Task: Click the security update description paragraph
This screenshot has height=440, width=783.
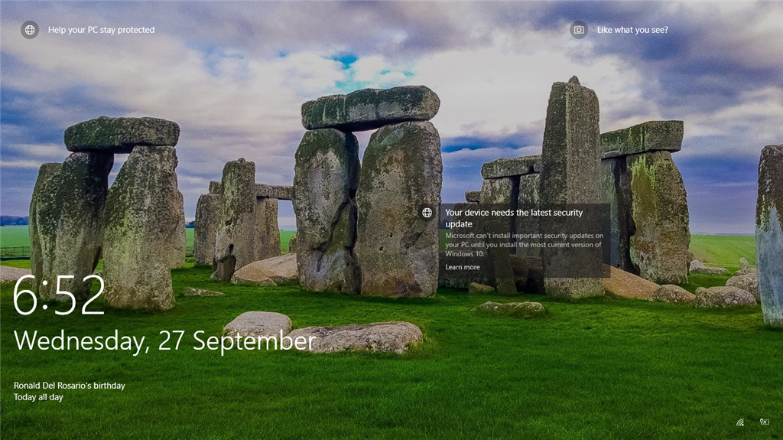Action: tap(524, 245)
